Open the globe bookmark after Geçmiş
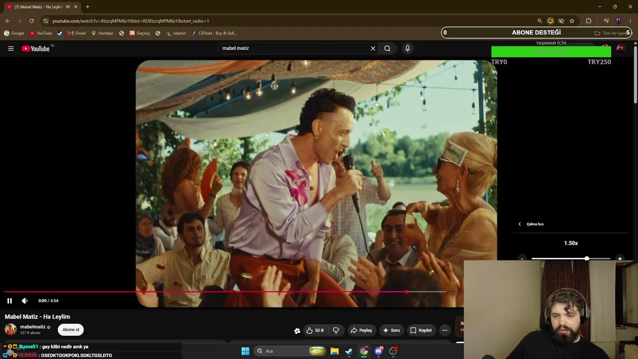This screenshot has height=359, width=638. pos(158,33)
